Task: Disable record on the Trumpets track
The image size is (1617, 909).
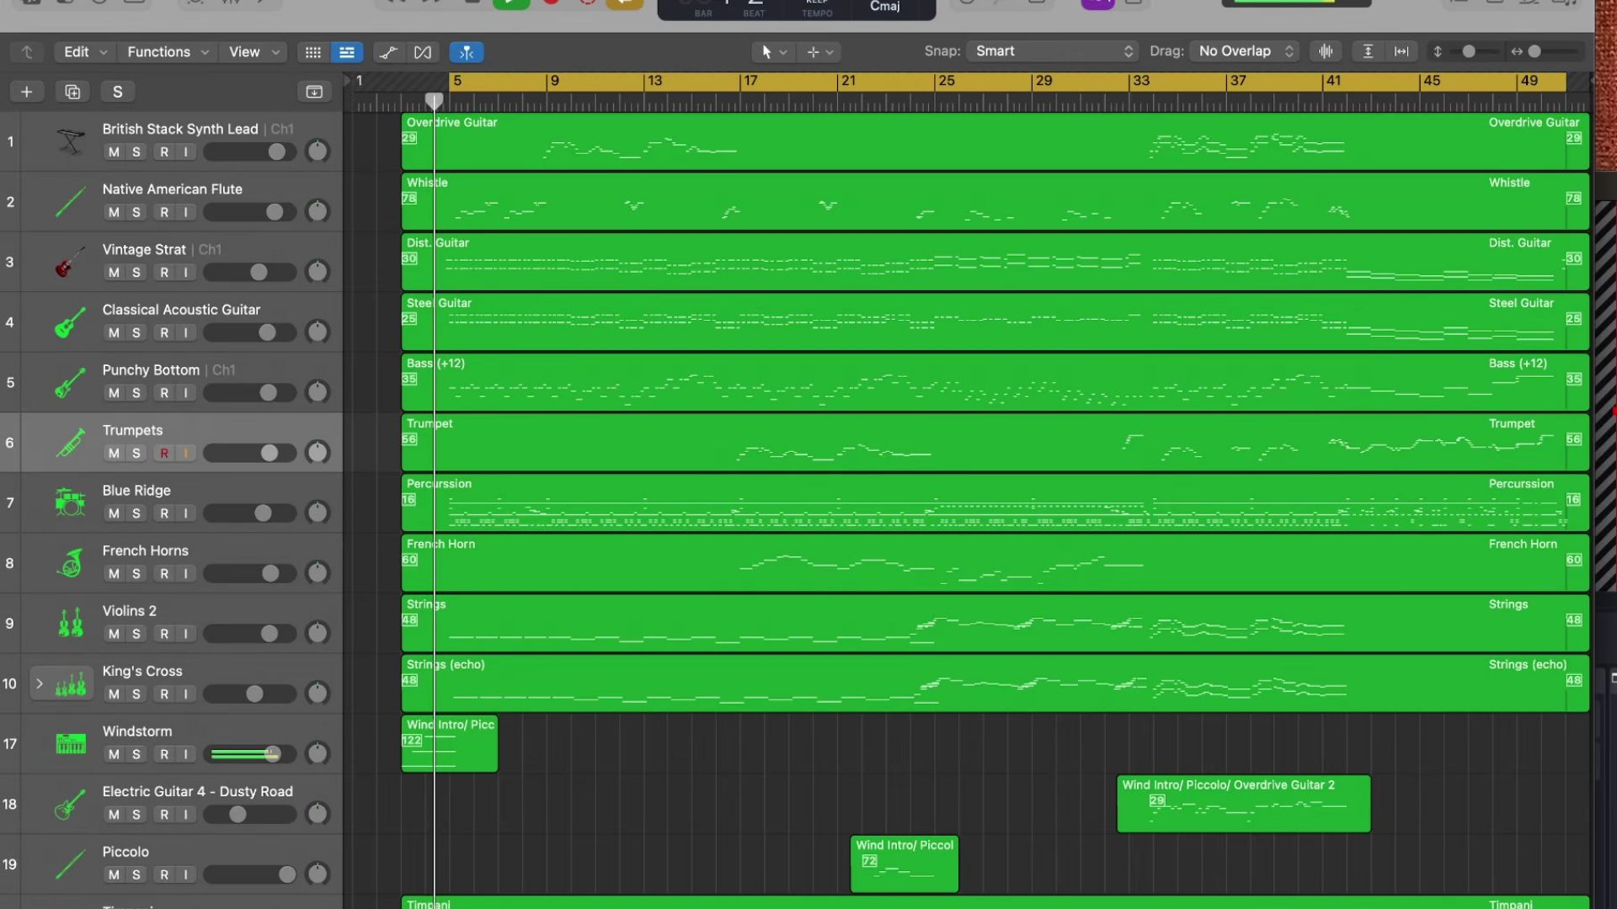Action: 164,454
